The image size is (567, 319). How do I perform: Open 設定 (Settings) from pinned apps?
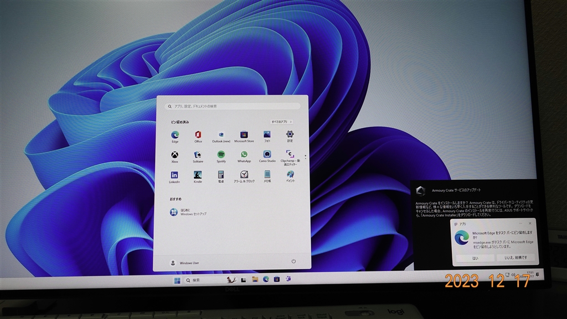pos(290,137)
